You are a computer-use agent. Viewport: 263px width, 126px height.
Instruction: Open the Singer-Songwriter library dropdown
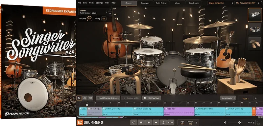(221, 3)
